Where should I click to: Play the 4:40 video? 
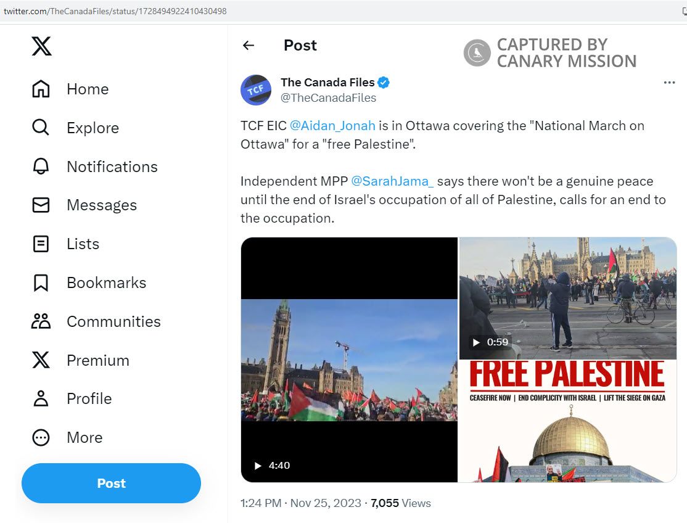pos(349,360)
